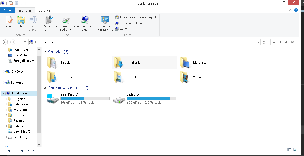
Task: Open the Masaüstü folder in main pane
Action: [184, 63]
